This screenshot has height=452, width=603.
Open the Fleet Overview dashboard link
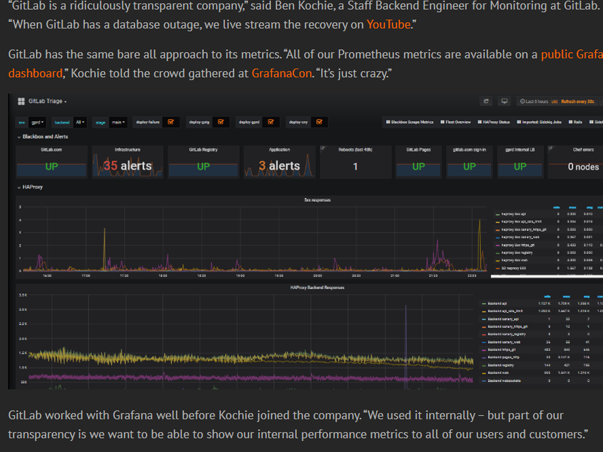(x=455, y=122)
